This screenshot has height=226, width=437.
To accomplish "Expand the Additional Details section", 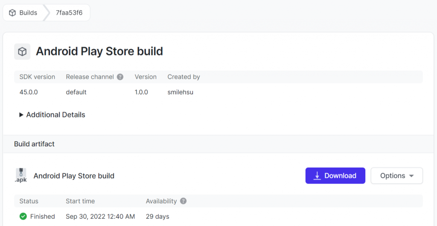I will tap(52, 115).
